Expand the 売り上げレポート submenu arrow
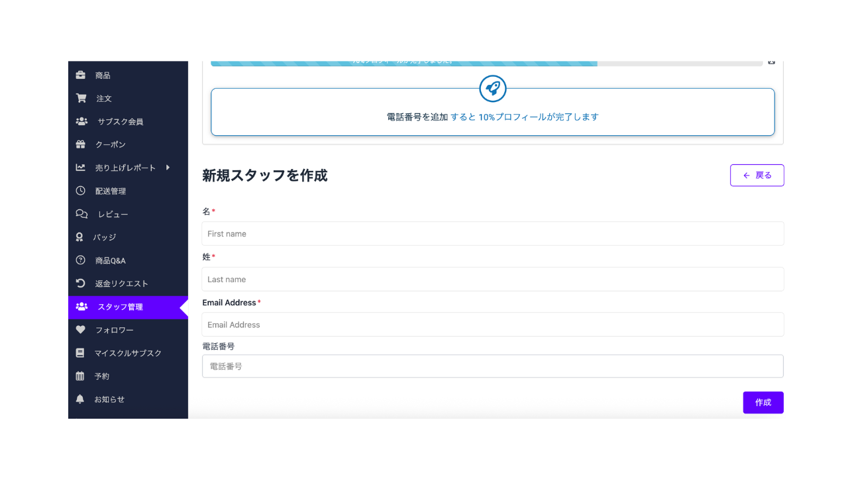This screenshot has width=848, height=477. pos(168,168)
